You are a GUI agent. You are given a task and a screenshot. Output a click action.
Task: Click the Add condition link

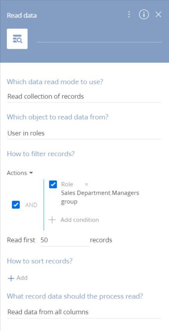point(79,220)
